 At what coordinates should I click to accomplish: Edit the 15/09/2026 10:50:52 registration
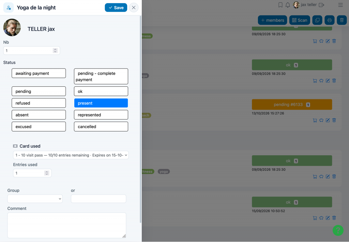[x=328, y=218]
